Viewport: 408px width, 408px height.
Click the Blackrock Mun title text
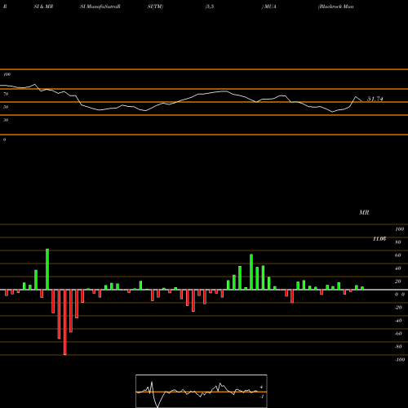point(336,7)
